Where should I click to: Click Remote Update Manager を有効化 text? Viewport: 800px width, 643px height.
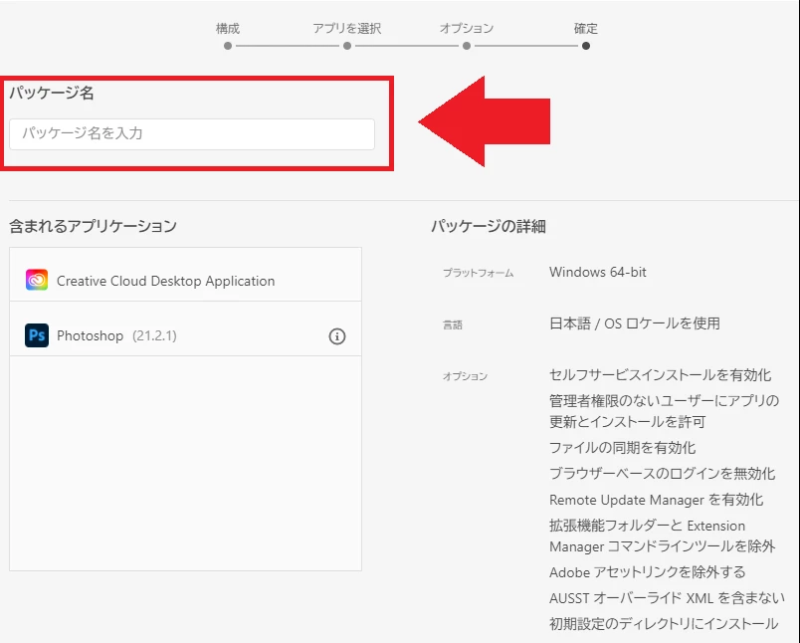click(x=656, y=500)
